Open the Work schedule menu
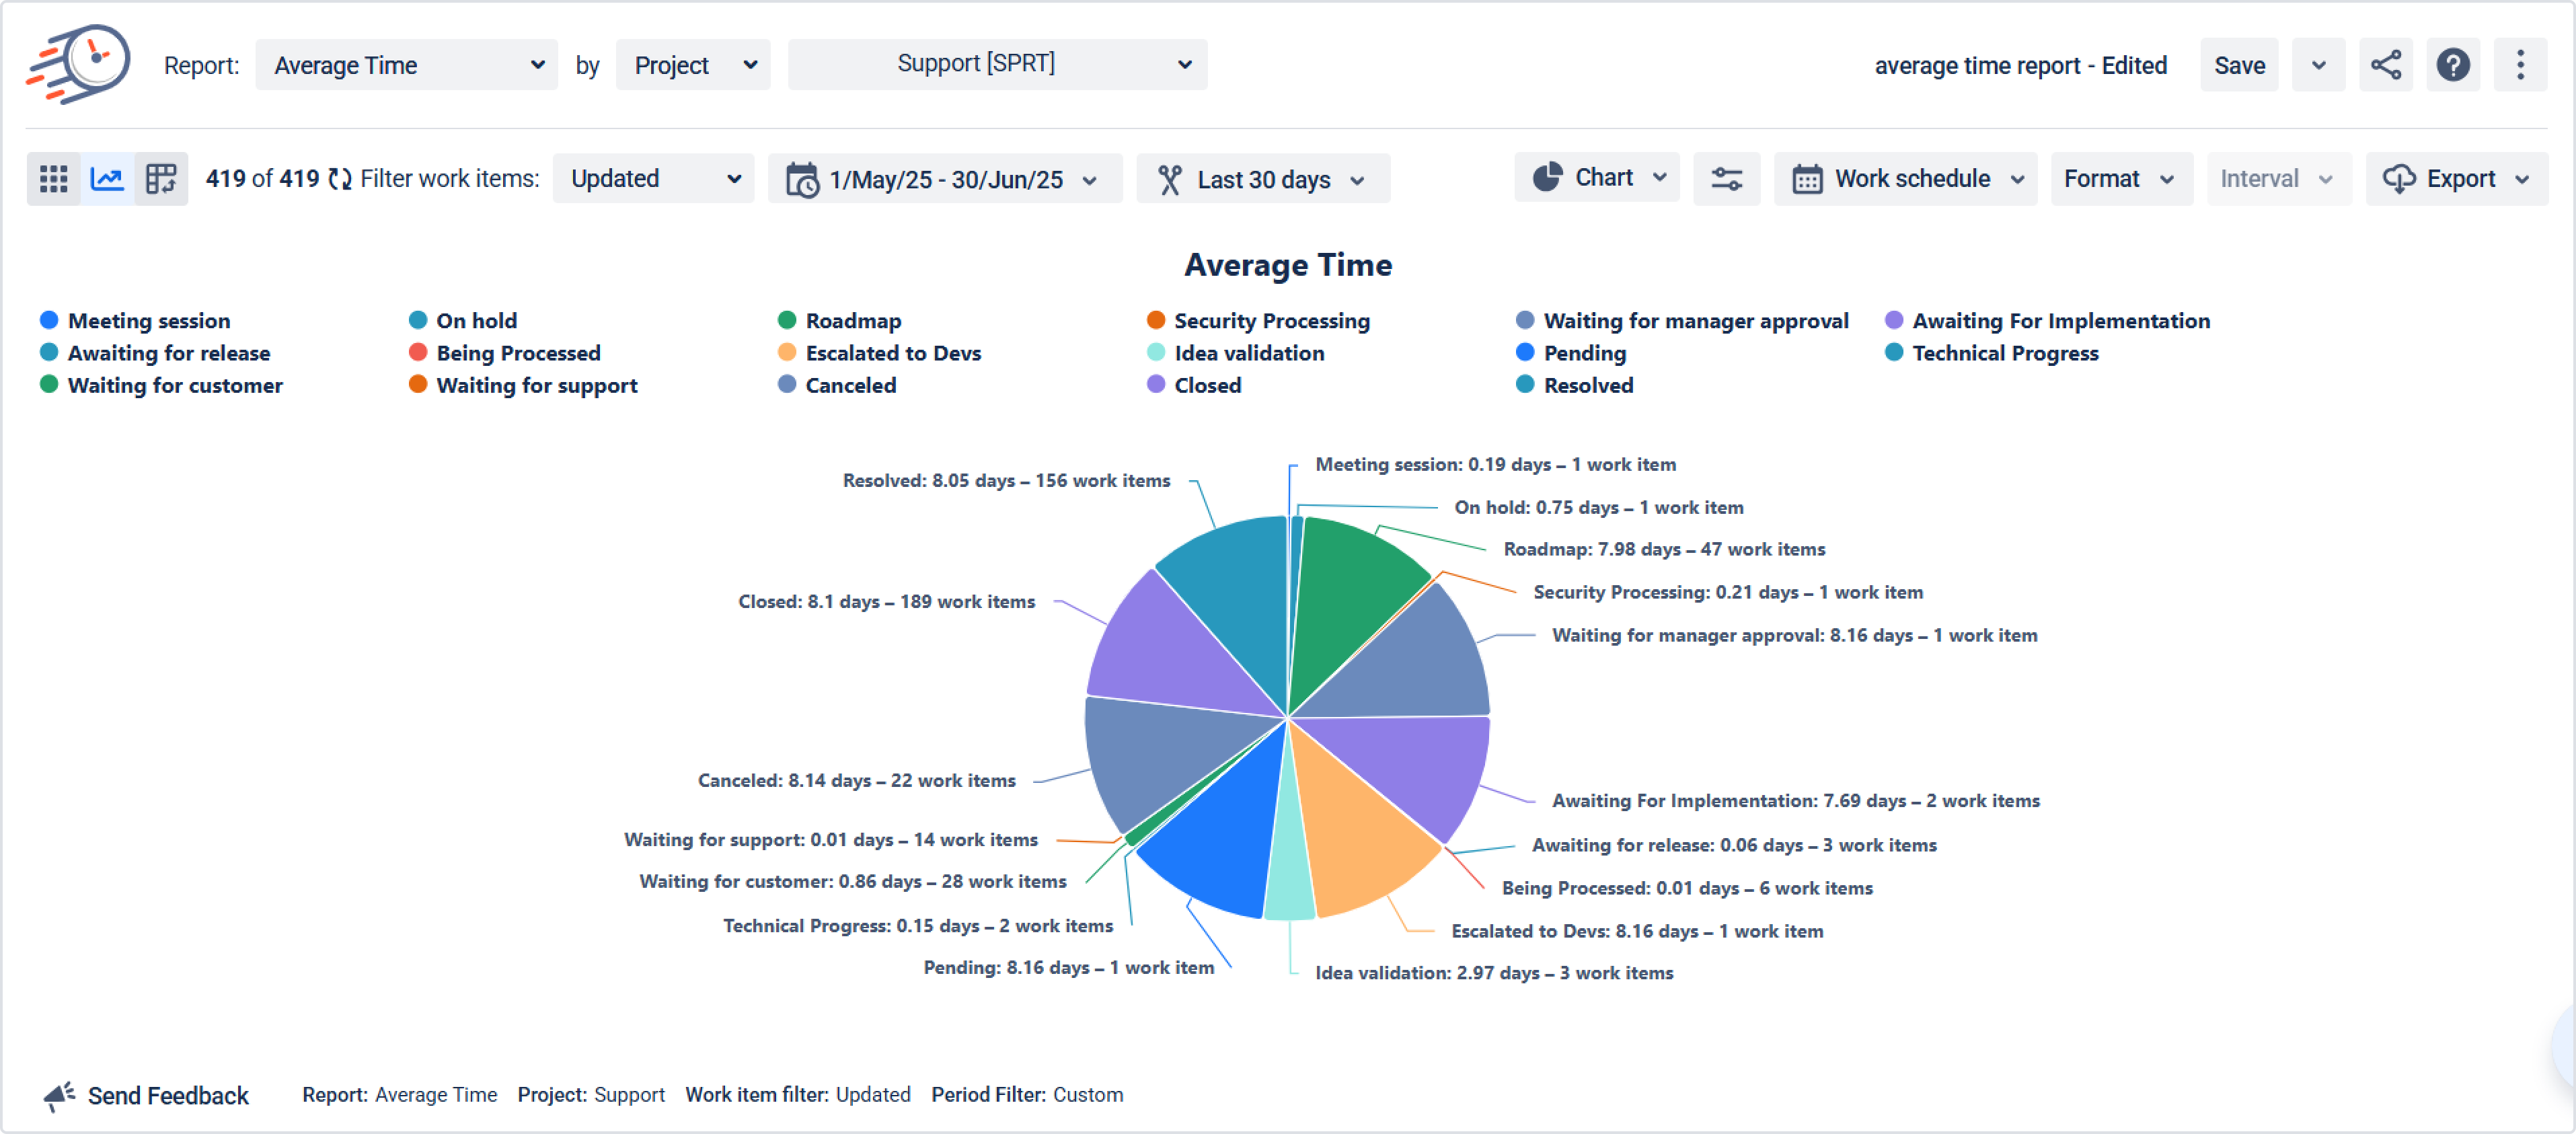Screen dimensions: 2576x1134 click(1905, 179)
